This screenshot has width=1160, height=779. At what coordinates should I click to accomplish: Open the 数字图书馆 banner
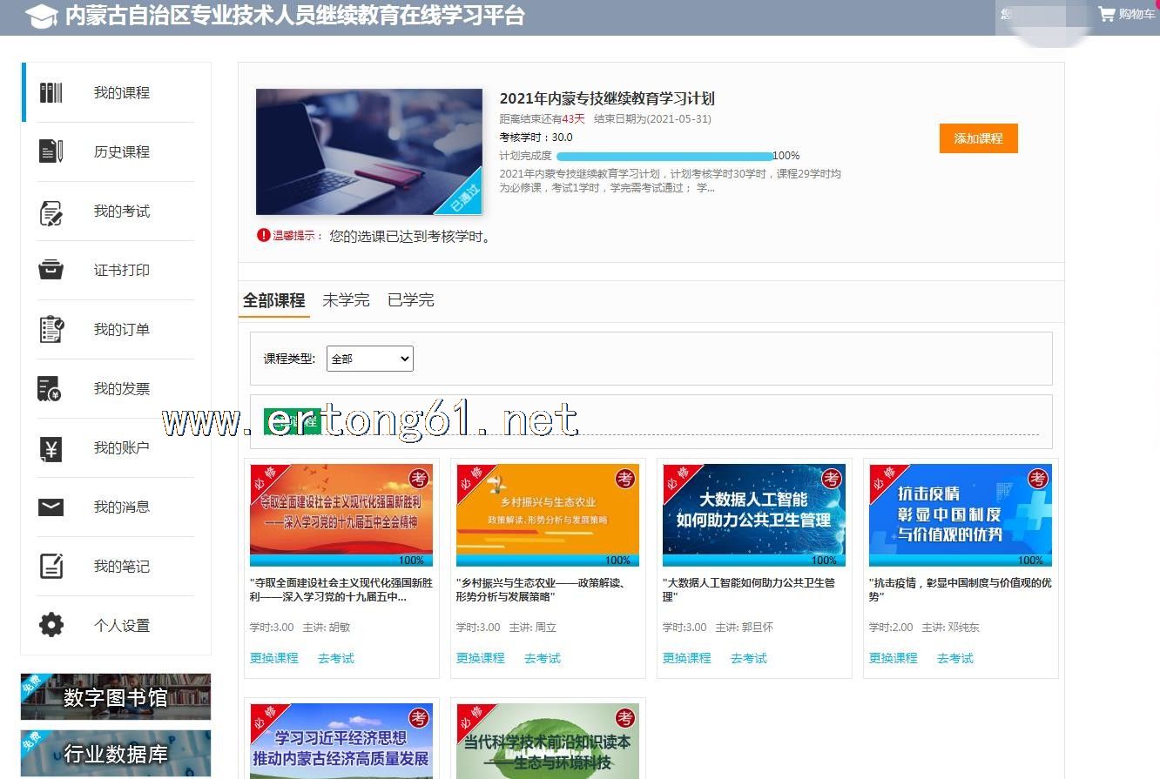coord(116,697)
